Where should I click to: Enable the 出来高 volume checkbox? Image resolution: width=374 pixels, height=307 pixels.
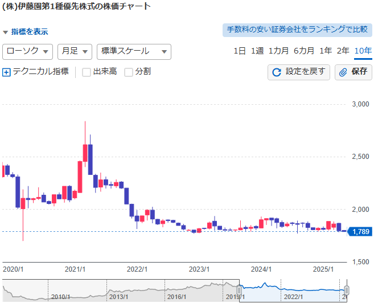(87, 72)
